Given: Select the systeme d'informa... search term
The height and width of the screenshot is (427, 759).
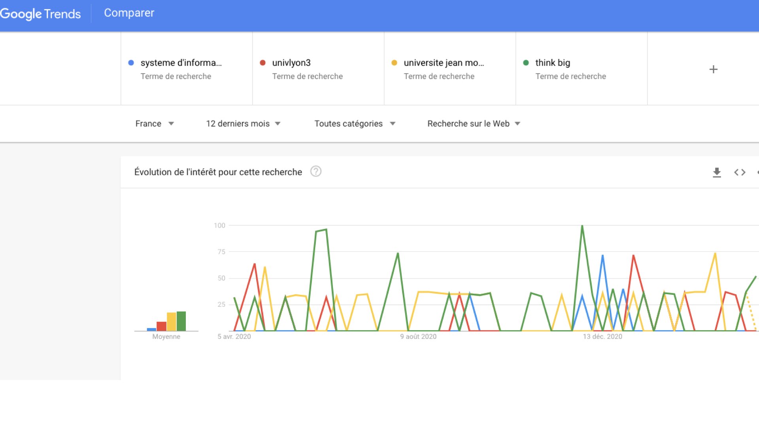Looking at the screenshot, I should [187, 69].
